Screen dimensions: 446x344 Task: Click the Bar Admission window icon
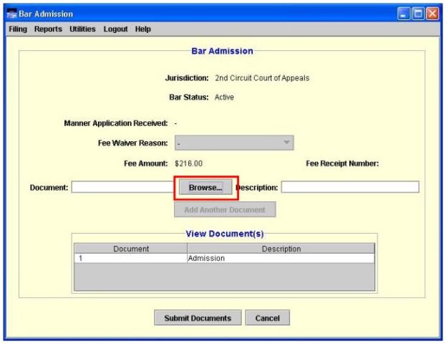click(11, 14)
